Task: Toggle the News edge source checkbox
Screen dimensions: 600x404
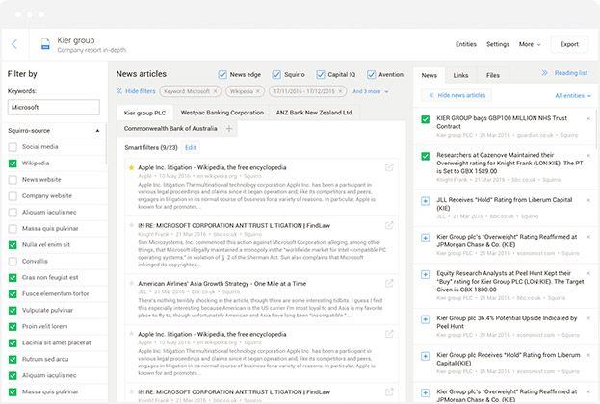Action: (222, 74)
